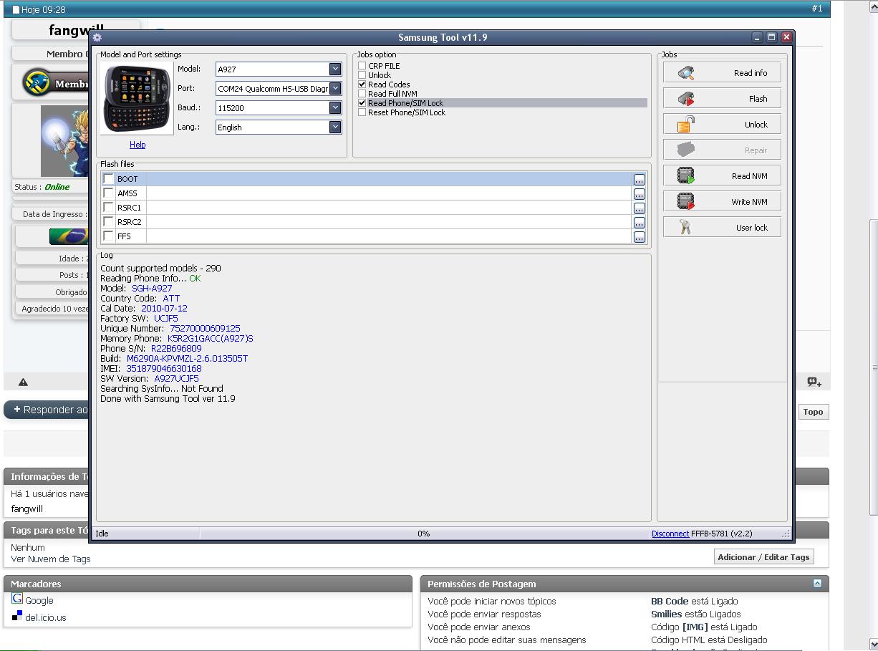Tick the RSRC1 flash file checkbox
Screen dimensions: 878x651
[x=108, y=208]
